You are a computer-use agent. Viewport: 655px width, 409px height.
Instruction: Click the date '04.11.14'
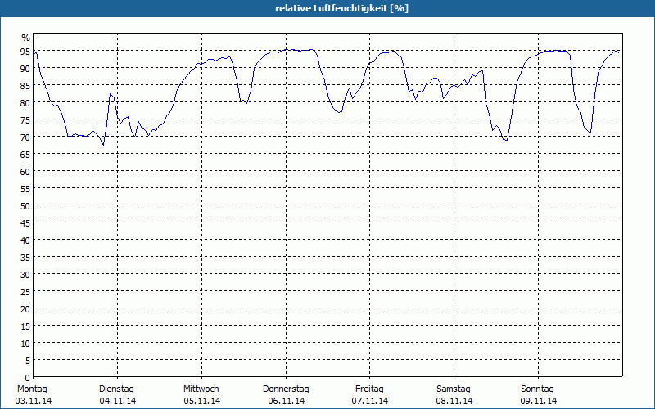pyautogui.click(x=118, y=401)
